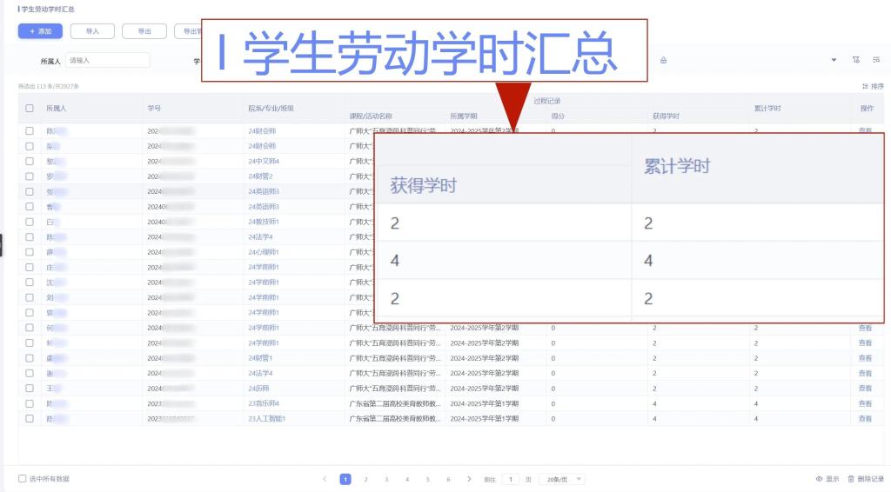Type in the 所属人 search field

coord(107,60)
